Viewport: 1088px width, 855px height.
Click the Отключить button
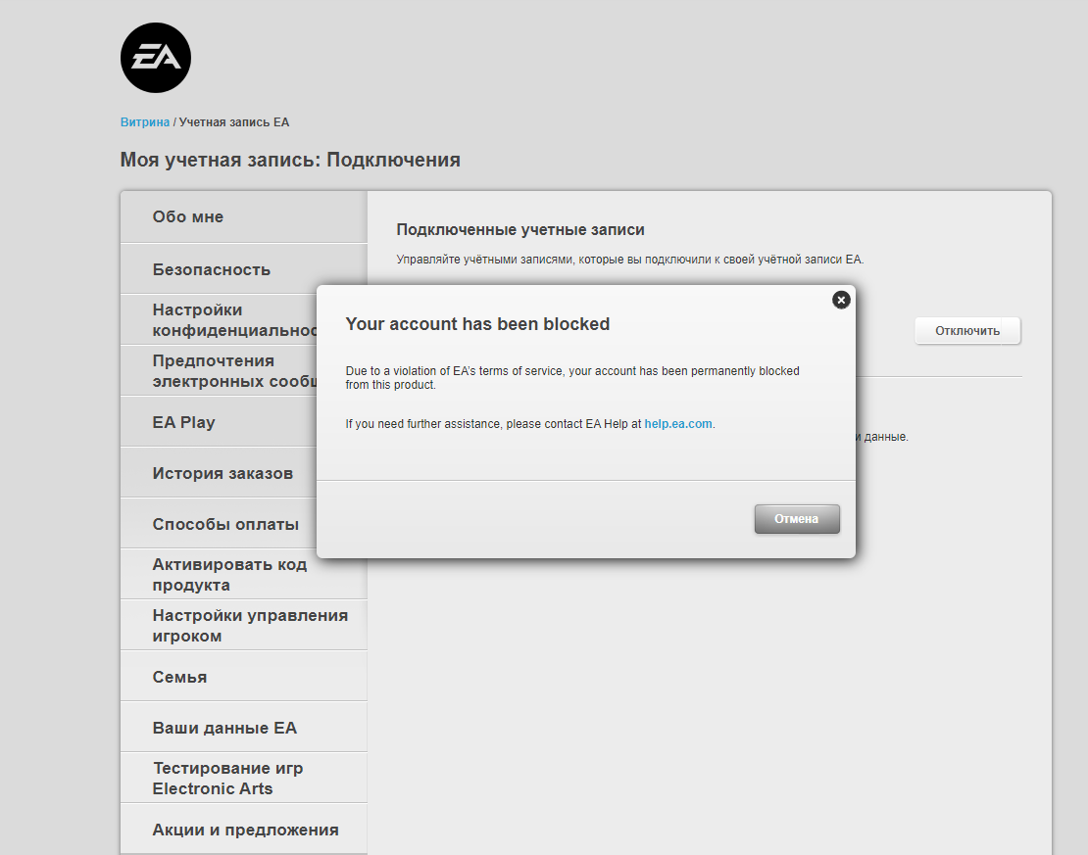966,331
